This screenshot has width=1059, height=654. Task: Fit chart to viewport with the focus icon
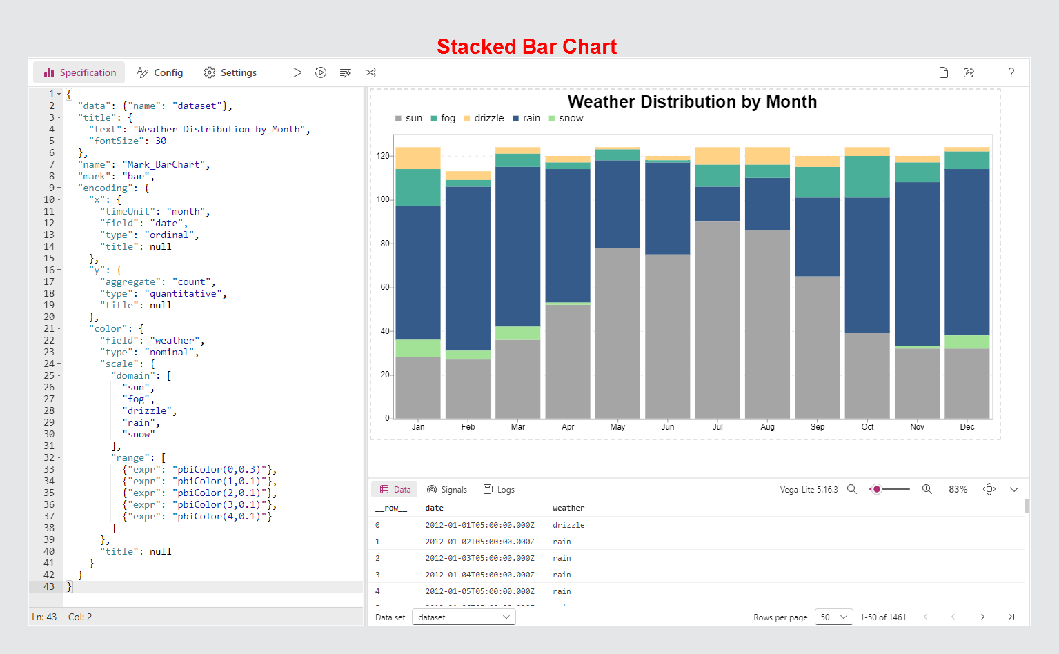point(989,489)
